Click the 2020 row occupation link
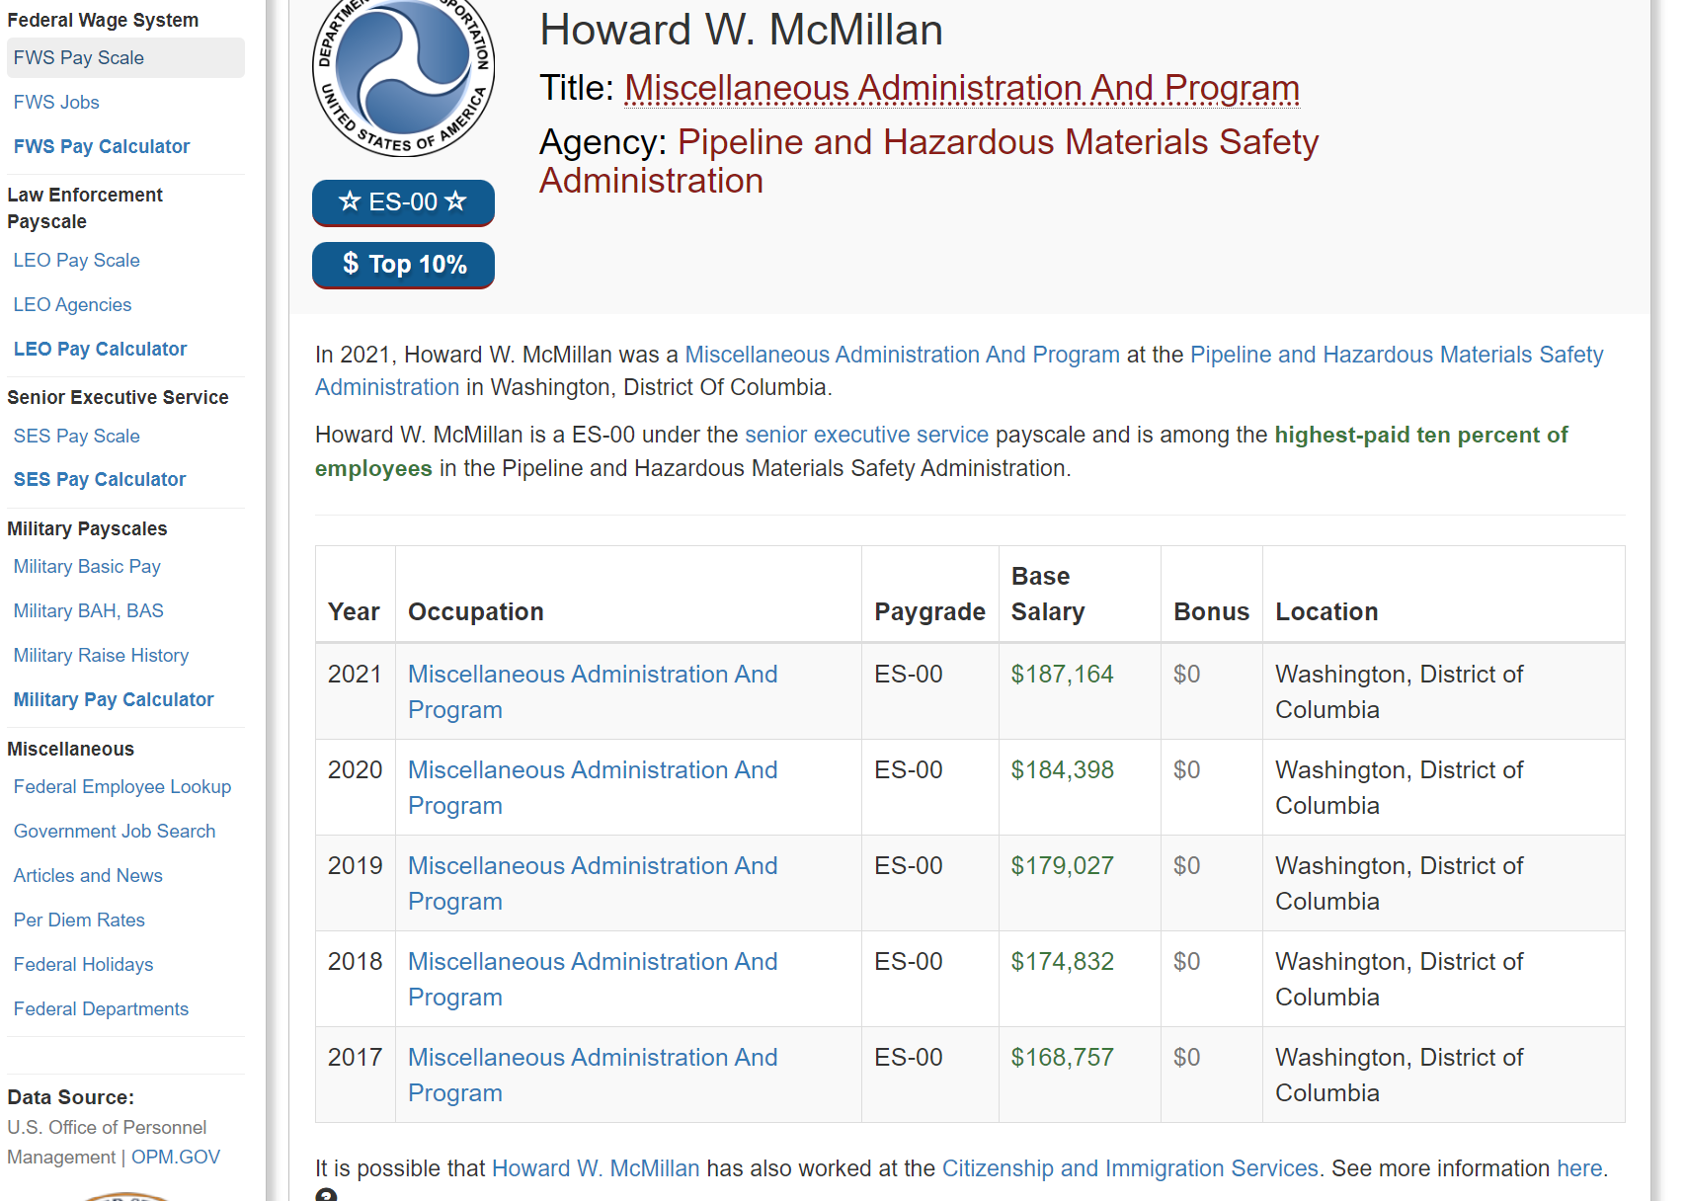 click(593, 787)
